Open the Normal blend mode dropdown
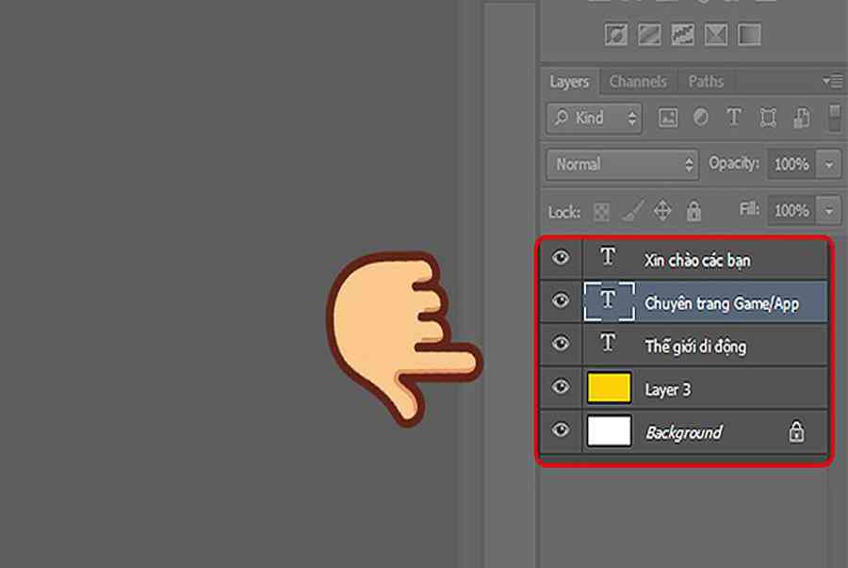This screenshot has width=848, height=568. click(x=622, y=164)
